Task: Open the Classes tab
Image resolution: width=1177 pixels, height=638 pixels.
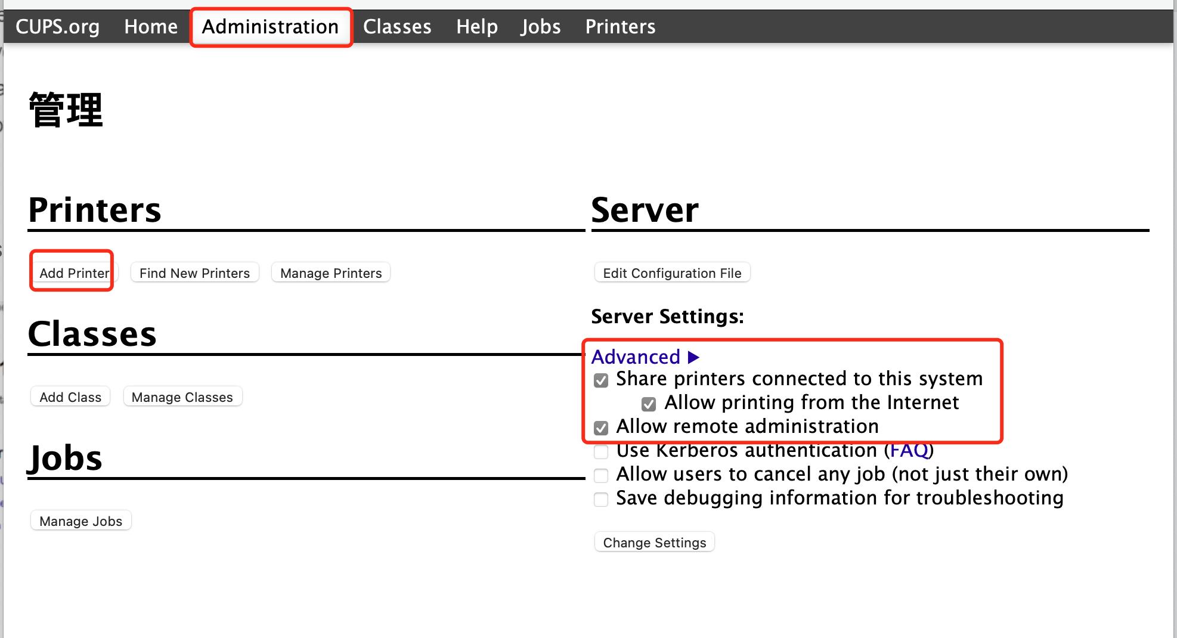Action: click(397, 27)
